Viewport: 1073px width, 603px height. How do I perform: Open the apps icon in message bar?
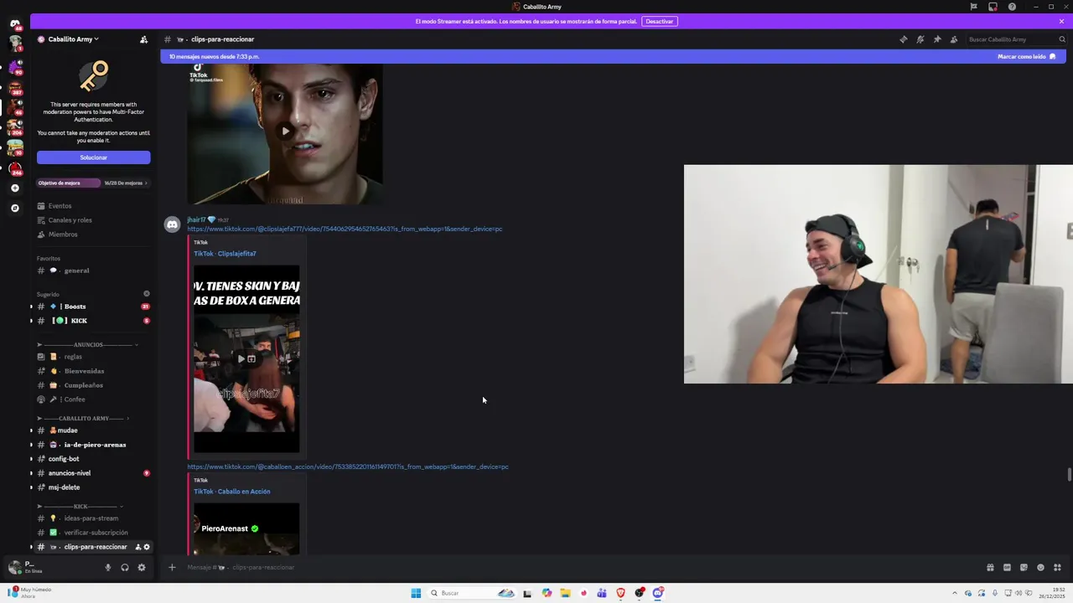[x=1057, y=567]
